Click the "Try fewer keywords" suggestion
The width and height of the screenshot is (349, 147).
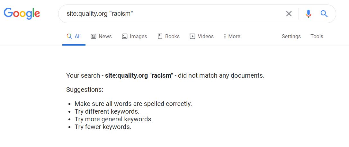pos(103,127)
